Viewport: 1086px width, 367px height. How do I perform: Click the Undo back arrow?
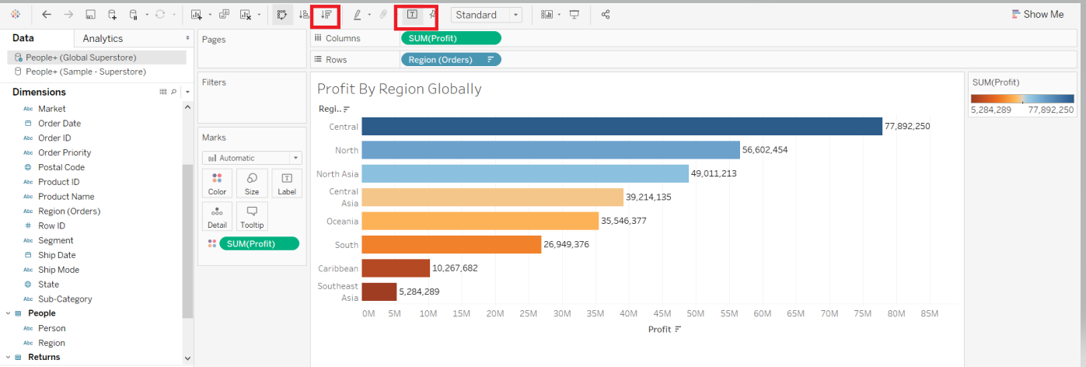(47, 14)
